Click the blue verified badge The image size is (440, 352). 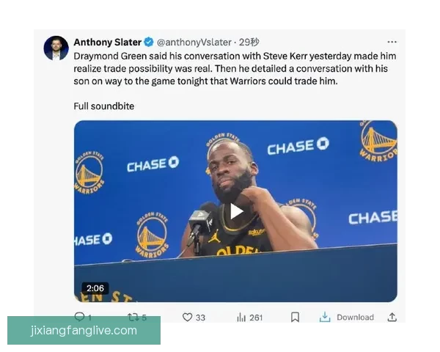149,43
